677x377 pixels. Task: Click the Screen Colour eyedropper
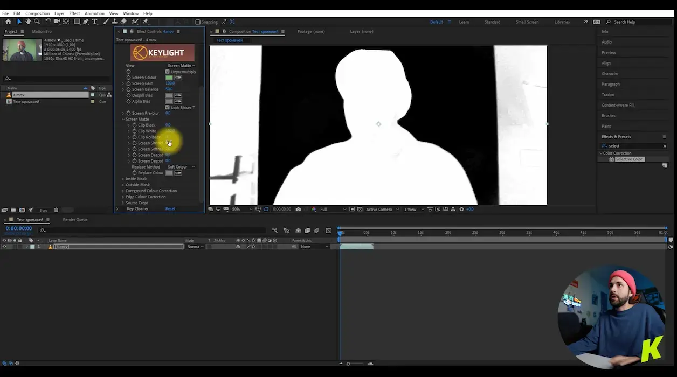(x=178, y=78)
